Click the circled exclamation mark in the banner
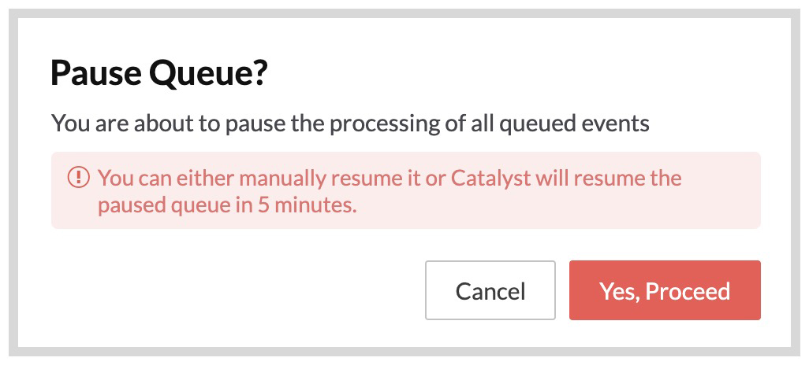 pyautogui.click(x=77, y=178)
